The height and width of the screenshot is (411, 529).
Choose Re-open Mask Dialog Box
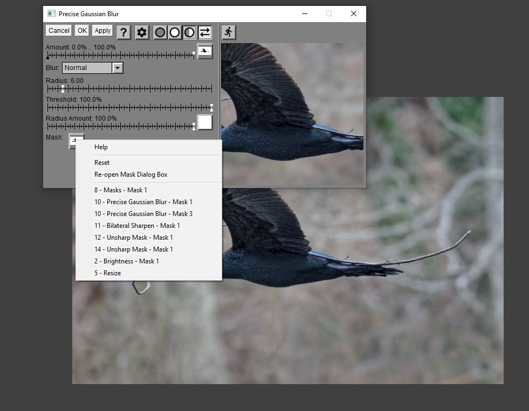(131, 175)
